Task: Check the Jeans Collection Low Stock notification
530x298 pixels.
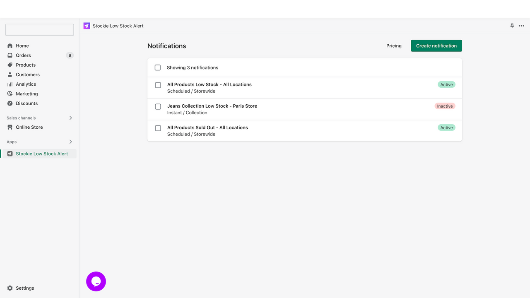Action: [x=158, y=106]
